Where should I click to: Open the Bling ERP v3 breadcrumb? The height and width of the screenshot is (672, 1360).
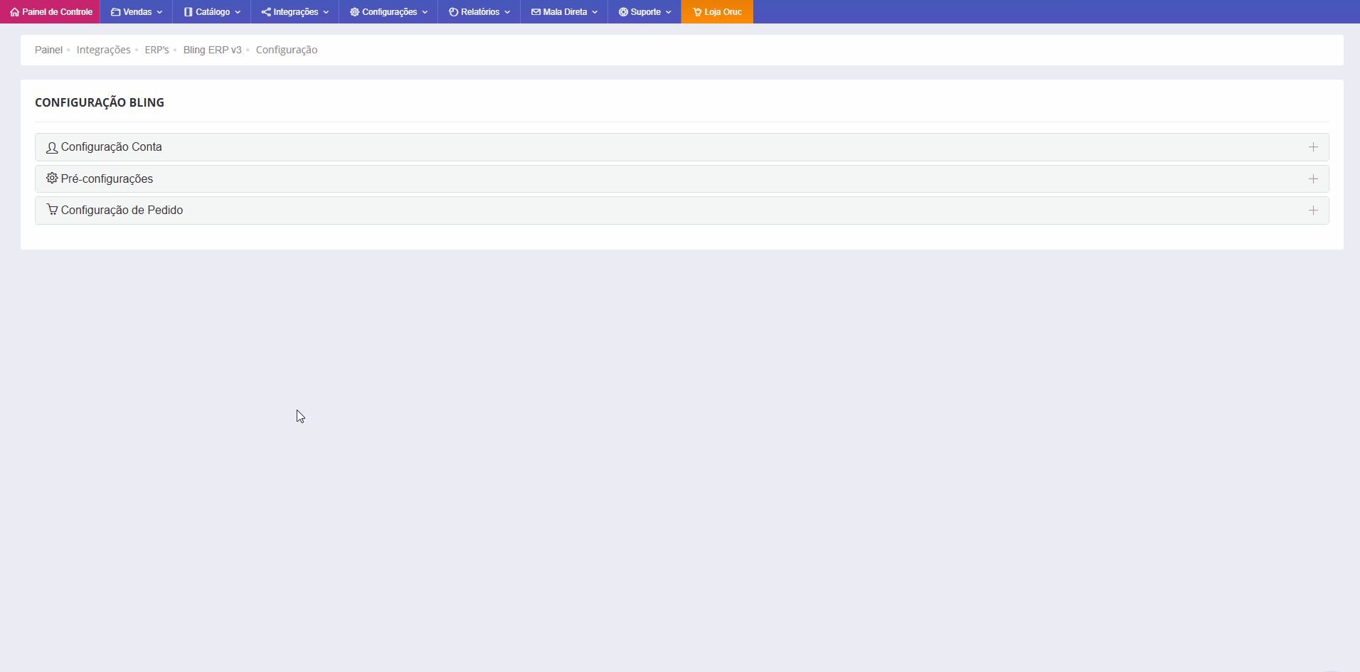212,50
